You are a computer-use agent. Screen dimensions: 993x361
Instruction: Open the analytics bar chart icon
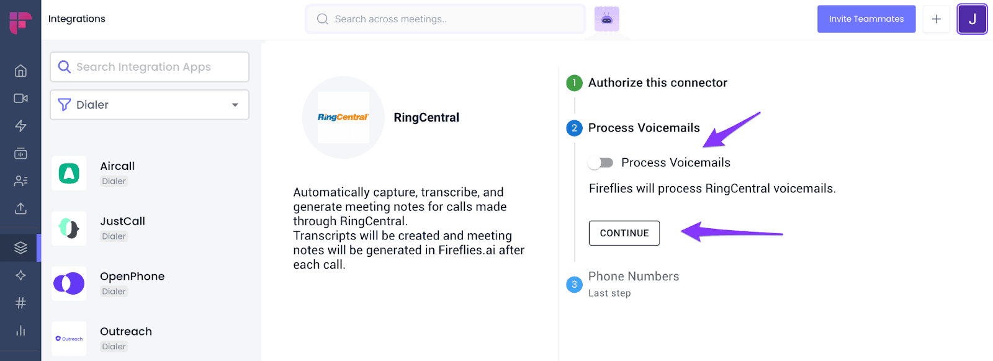tap(20, 330)
